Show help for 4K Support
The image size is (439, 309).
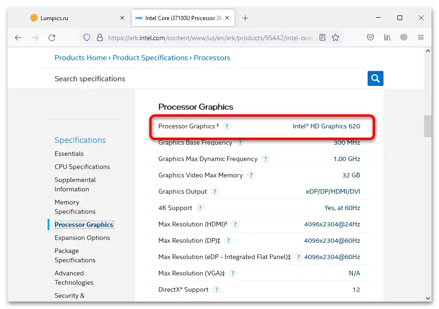[200, 208]
